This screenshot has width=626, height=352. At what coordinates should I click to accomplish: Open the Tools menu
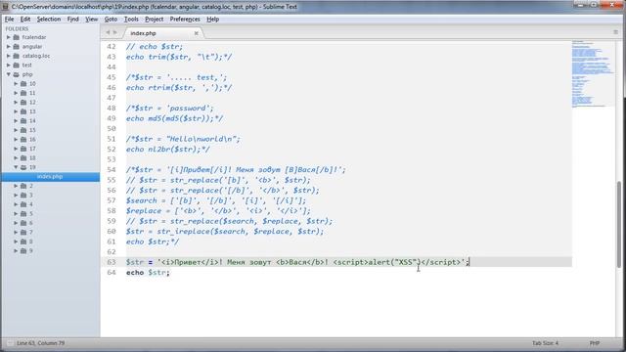[131, 20]
